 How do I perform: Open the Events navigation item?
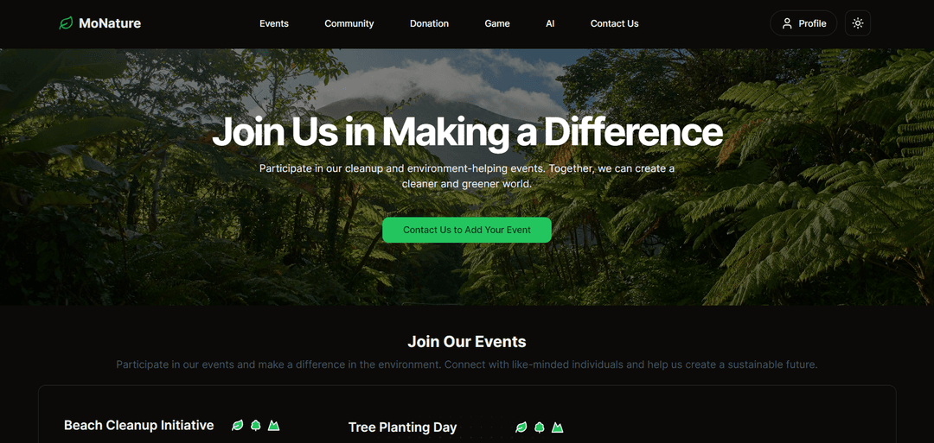click(274, 24)
